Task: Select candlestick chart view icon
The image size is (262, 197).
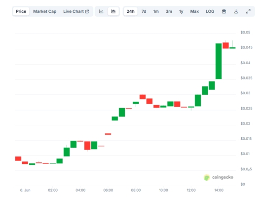Action: pos(113,11)
